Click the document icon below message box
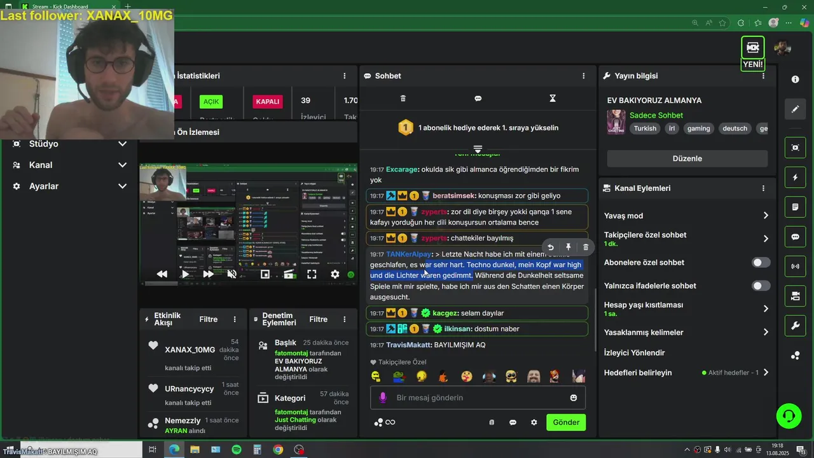Image resolution: width=814 pixels, height=458 pixels. 492,422
